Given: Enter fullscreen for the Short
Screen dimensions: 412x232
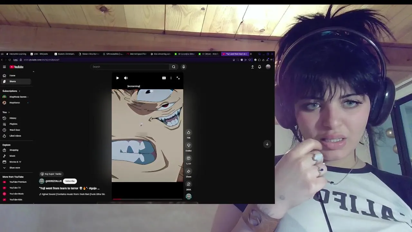Looking at the screenshot, I should coord(178,78).
